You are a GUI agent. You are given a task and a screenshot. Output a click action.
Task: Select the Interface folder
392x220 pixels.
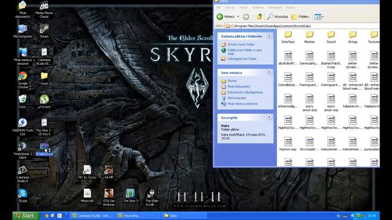pyautogui.click(x=288, y=37)
